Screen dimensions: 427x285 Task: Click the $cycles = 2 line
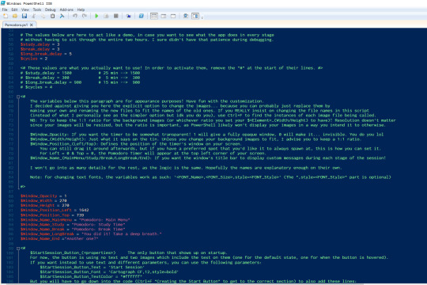click(34, 59)
